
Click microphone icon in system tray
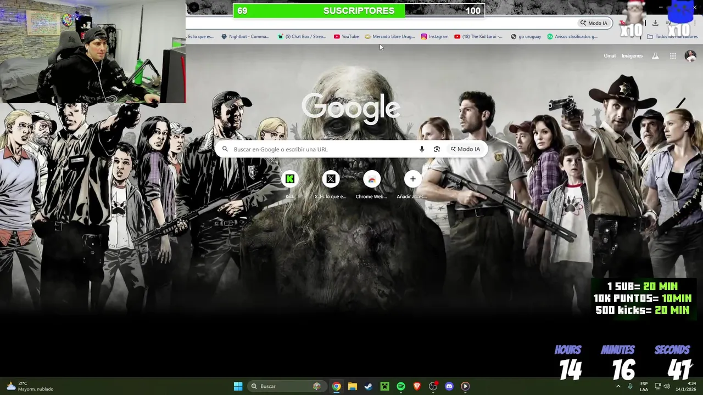[x=630, y=386]
